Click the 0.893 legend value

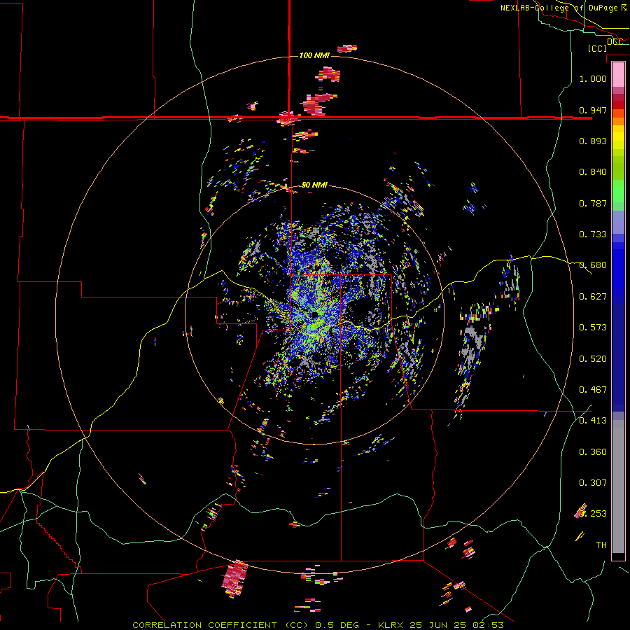click(593, 141)
